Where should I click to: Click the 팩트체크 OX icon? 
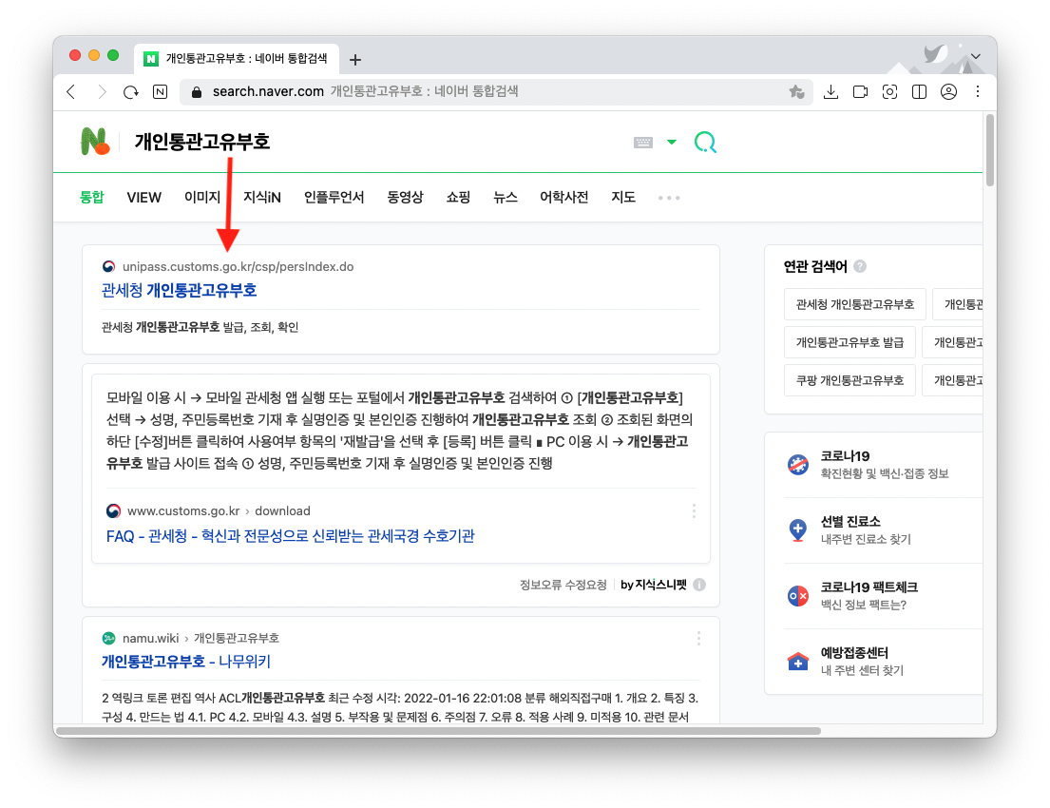tap(797, 596)
